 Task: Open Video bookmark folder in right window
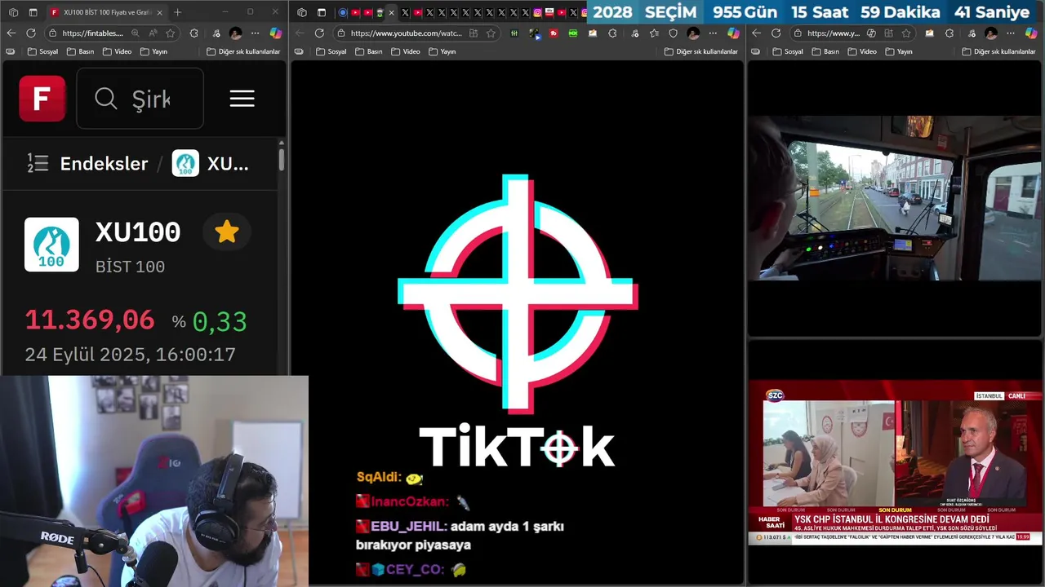point(862,51)
